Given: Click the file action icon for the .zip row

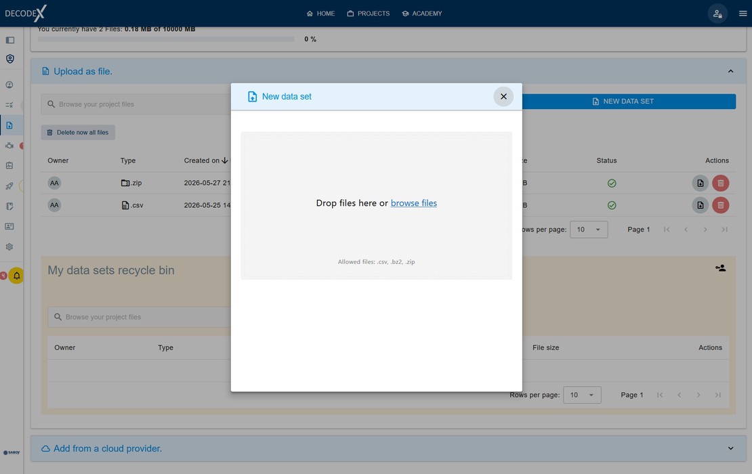Looking at the screenshot, I should pos(701,183).
